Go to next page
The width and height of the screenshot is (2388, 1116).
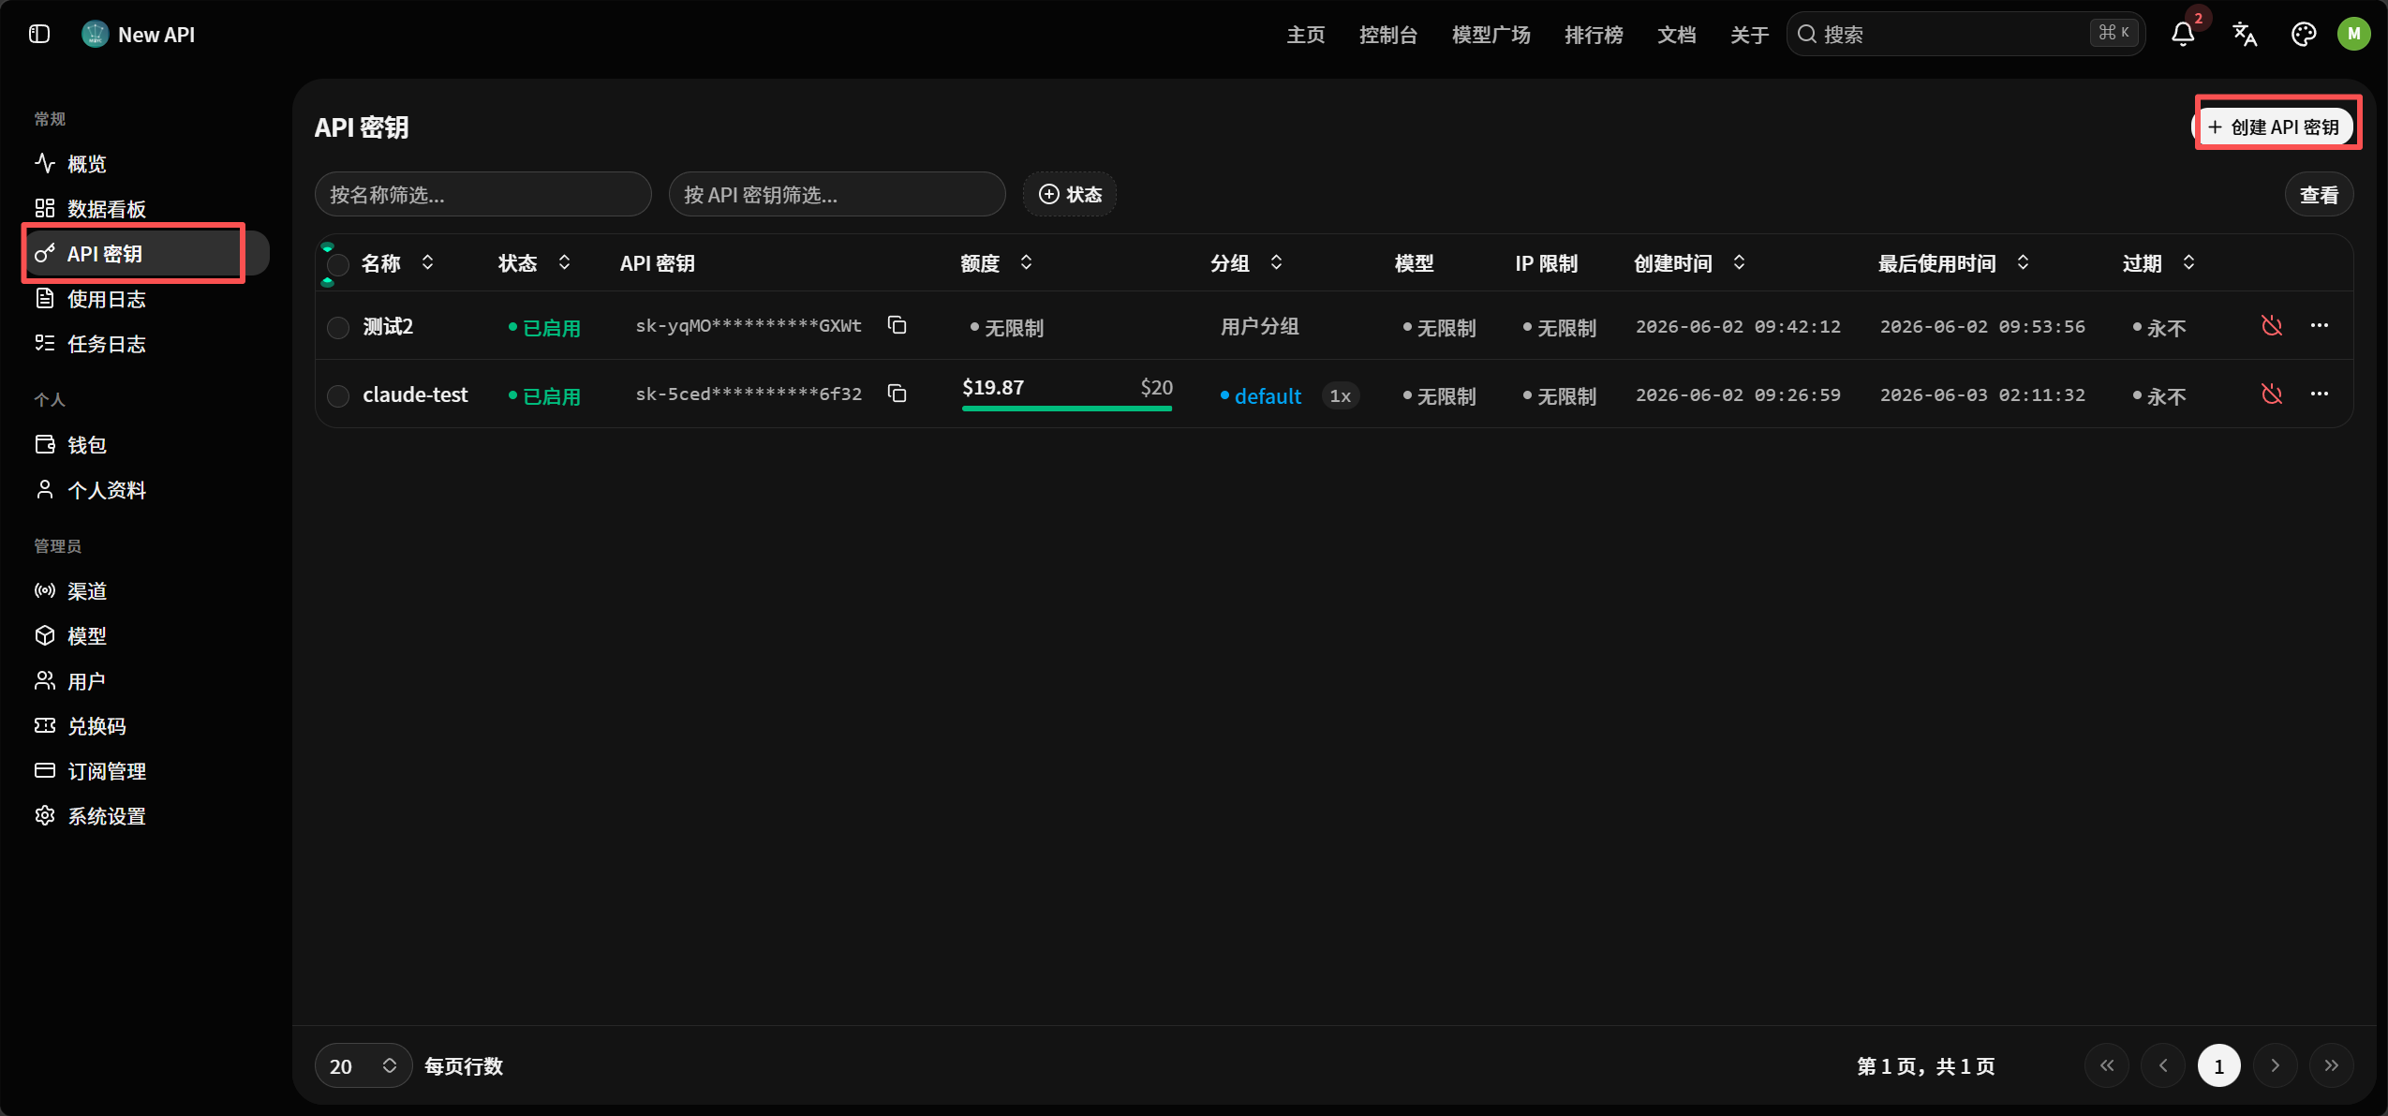2275,1065
